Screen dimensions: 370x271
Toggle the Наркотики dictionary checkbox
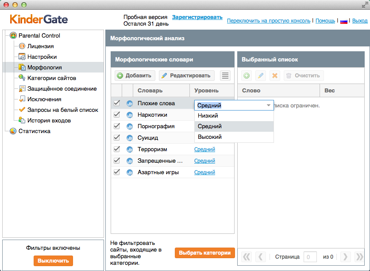click(x=117, y=115)
